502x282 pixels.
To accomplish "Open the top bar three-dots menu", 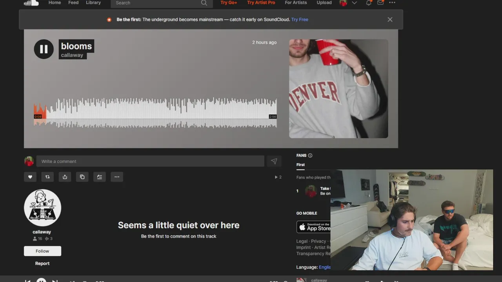I will click(392, 3).
